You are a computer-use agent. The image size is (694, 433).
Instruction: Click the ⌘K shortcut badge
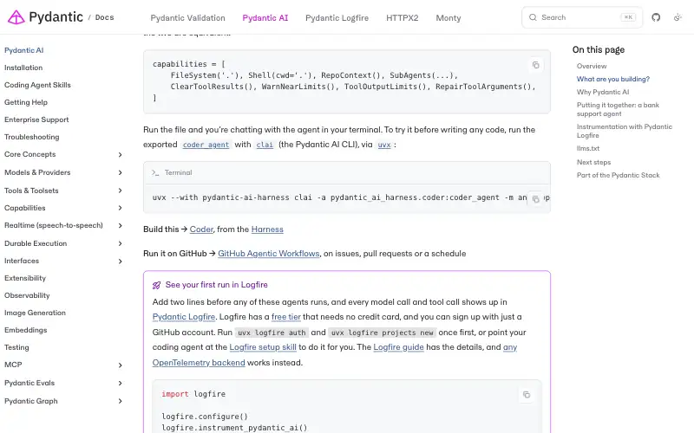[x=628, y=17]
